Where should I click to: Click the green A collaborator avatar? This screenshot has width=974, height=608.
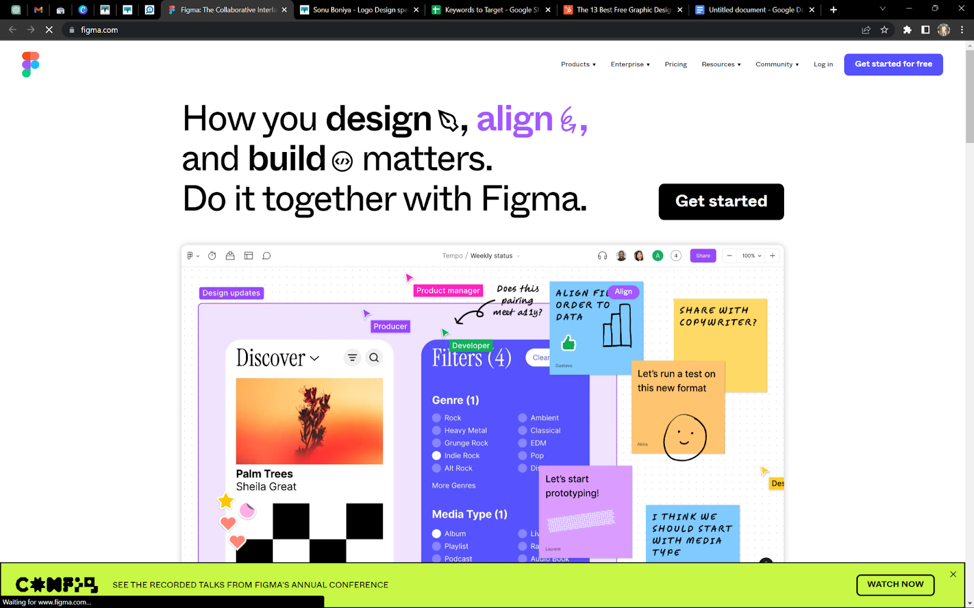pyautogui.click(x=657, y=256)
